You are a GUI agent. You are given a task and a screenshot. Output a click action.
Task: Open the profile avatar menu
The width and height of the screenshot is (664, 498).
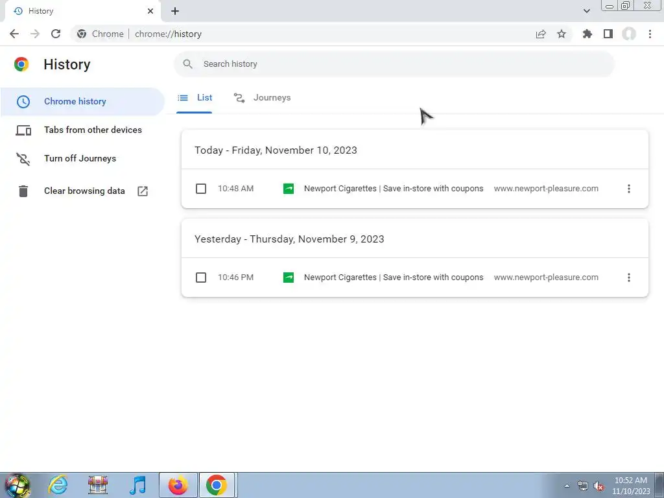coord(629,34)
